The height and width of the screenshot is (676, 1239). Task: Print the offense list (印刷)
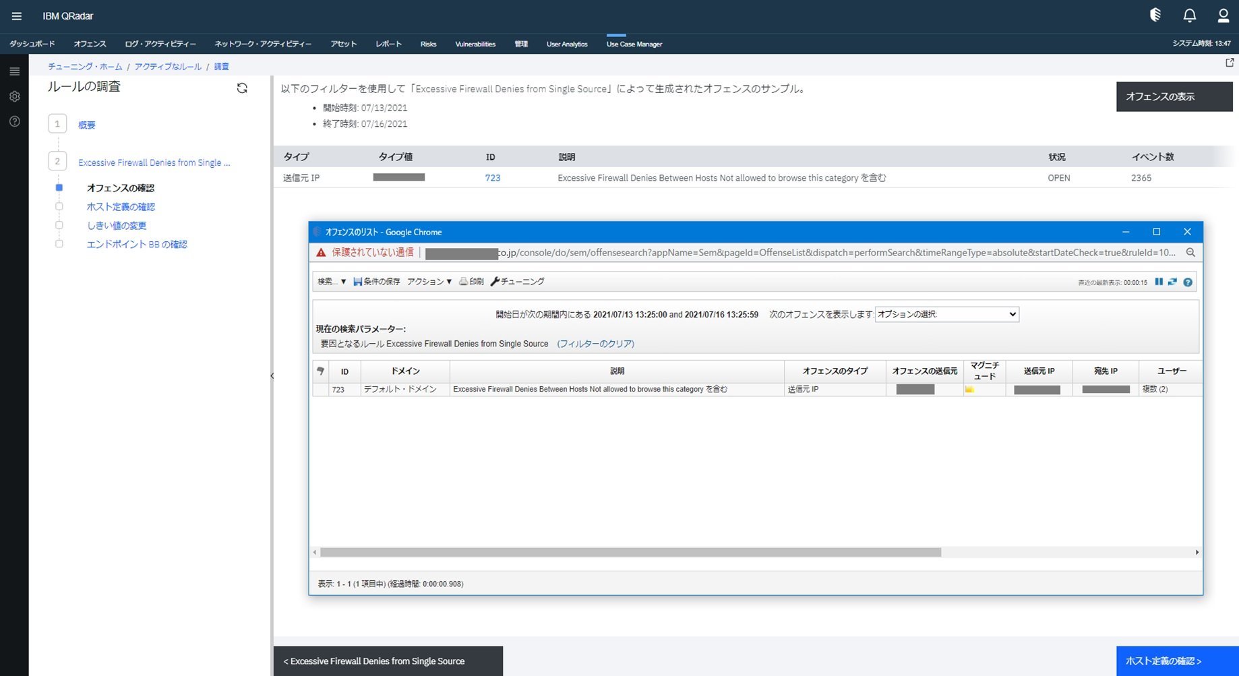471,282
